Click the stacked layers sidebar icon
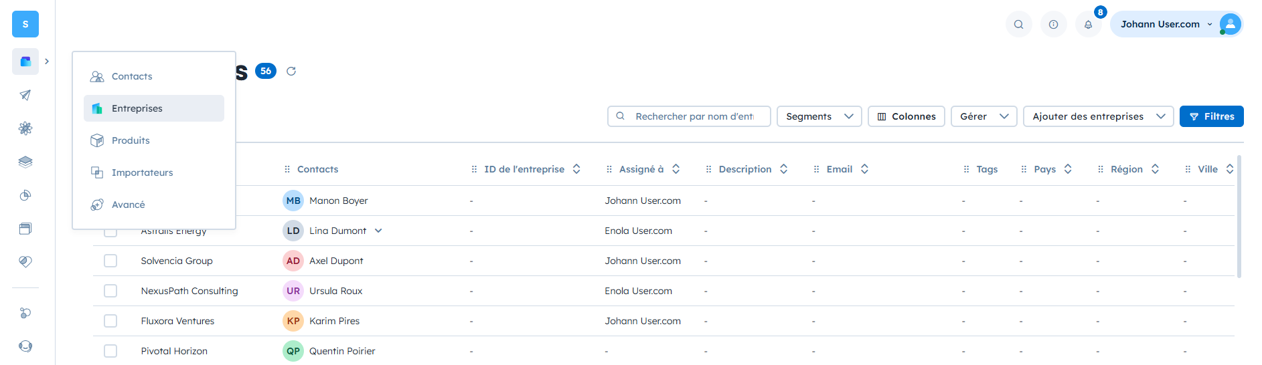 tap(25, 162)
